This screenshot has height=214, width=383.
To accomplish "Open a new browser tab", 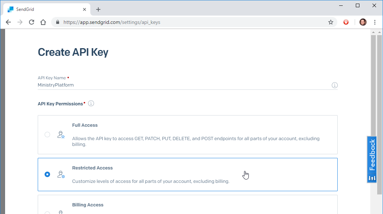I will pyautogui.click(x=98, y=9).
